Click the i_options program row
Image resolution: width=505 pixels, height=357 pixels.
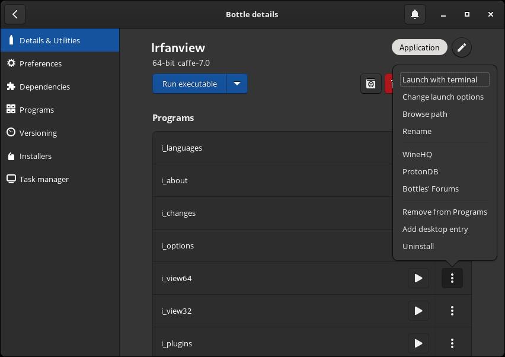pos(273,246)
